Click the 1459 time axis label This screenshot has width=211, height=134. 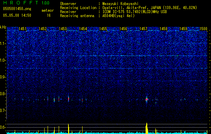pos(183,28)
